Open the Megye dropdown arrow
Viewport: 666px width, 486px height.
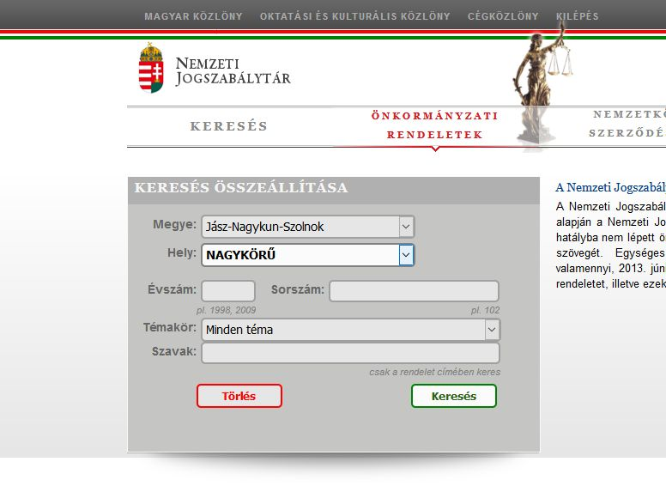tap(406, 227)
